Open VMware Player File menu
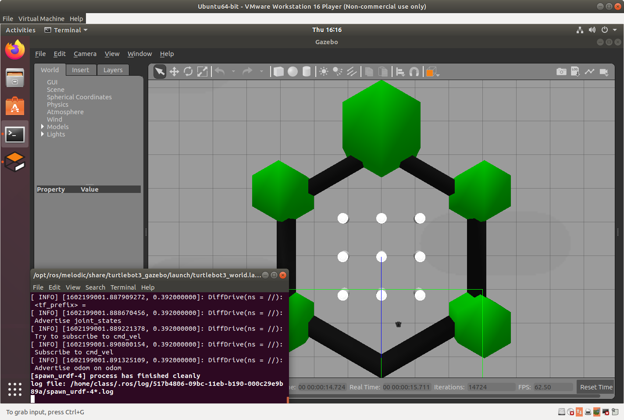This screenshot has height=420, width=624. [x=8, y=19]
